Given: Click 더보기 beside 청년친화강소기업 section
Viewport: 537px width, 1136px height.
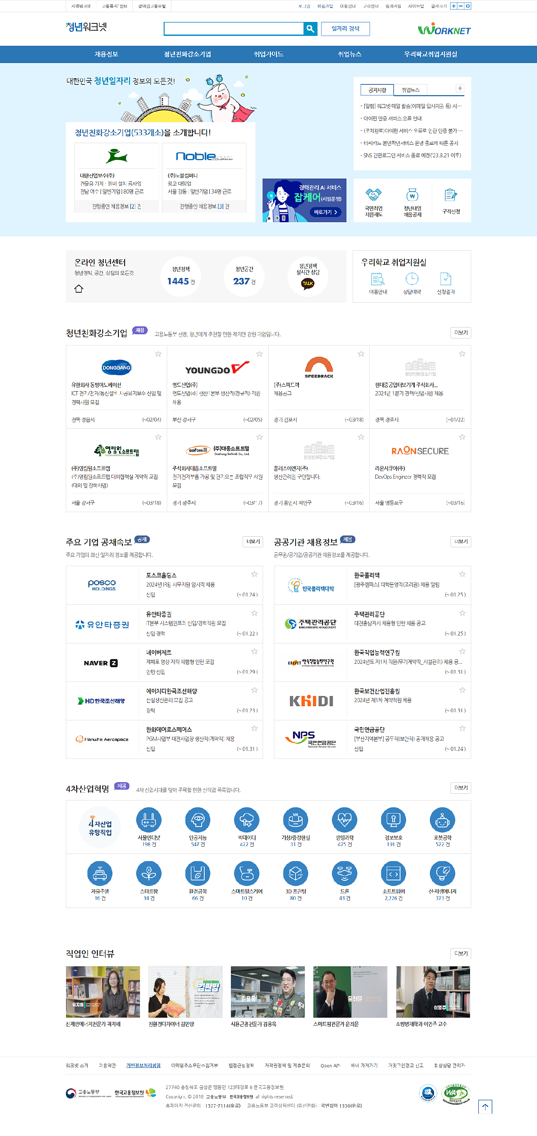Looking at the screenshot, I should click(x=461, y=332).
